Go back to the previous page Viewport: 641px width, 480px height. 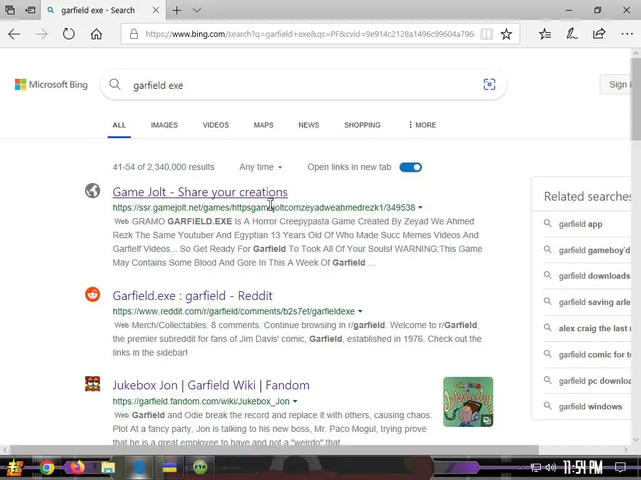point(14,34)
